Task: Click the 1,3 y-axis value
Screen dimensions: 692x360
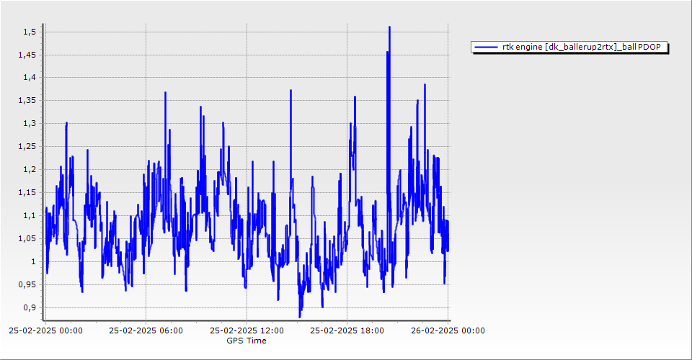Action: [30, 123]
